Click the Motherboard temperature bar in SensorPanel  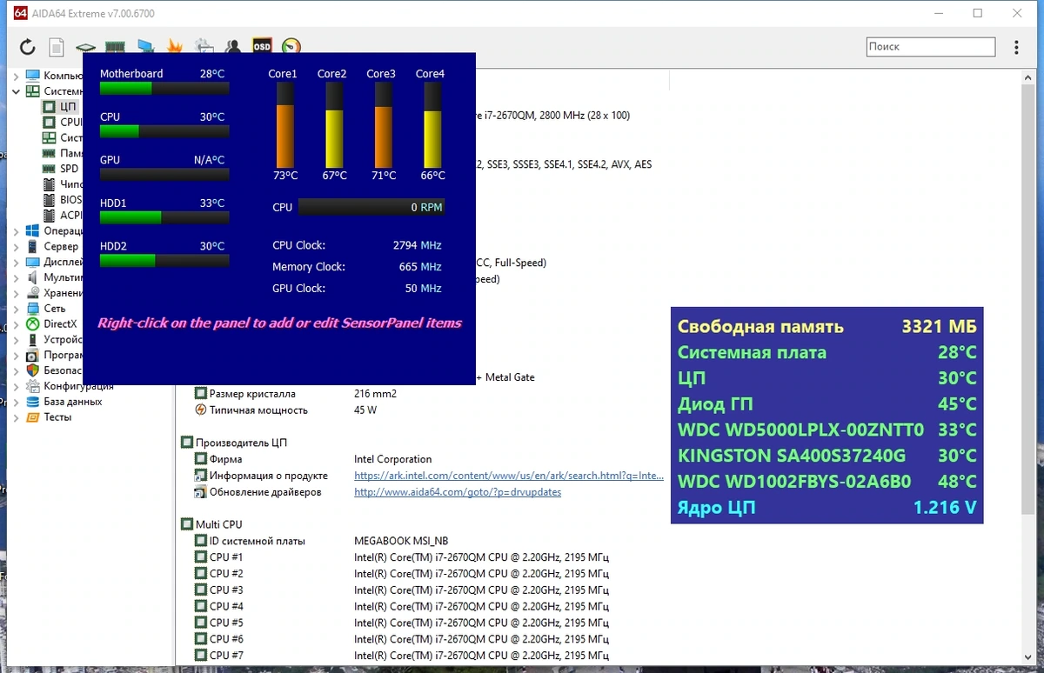[x=164, y=88]
